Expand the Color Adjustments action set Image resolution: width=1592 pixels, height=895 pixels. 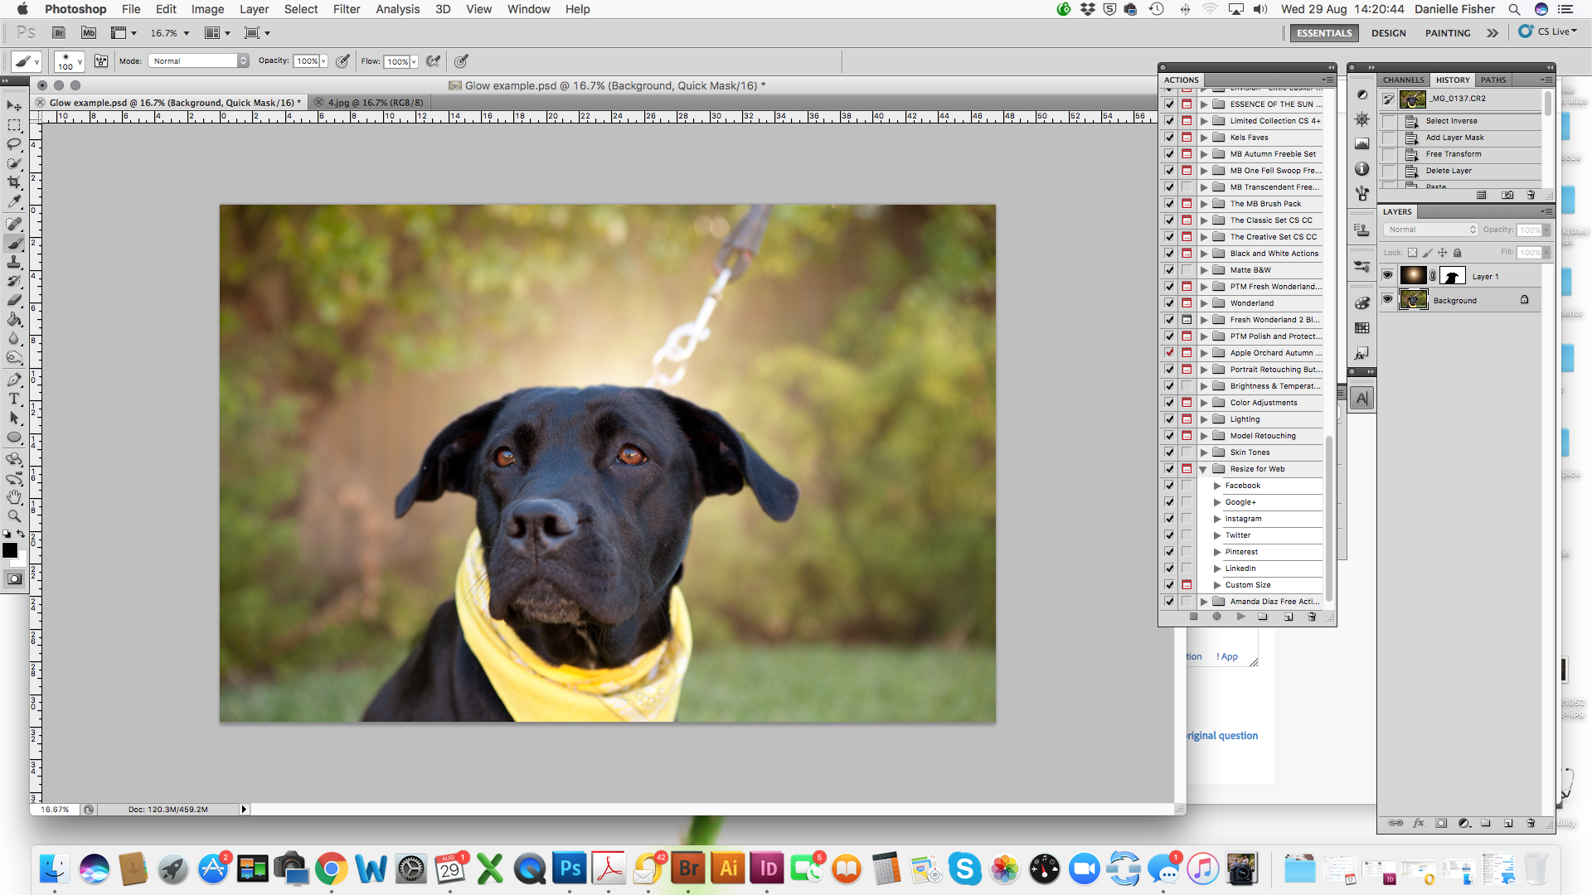[1204, 403]
